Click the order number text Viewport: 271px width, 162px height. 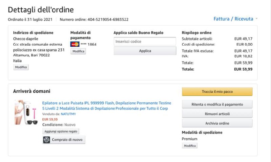(94, 20)
